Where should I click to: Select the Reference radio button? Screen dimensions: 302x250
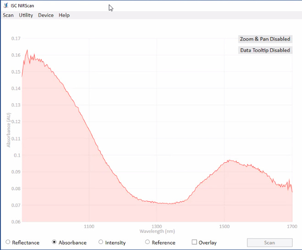147,242
